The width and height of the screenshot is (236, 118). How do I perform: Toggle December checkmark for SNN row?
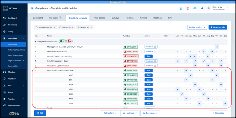point(225,104)
